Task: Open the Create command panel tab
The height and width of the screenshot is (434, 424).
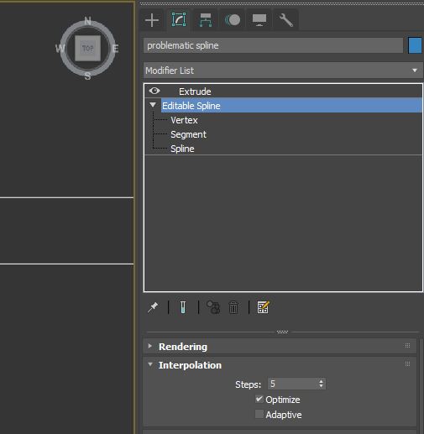Action: point(152,20)
